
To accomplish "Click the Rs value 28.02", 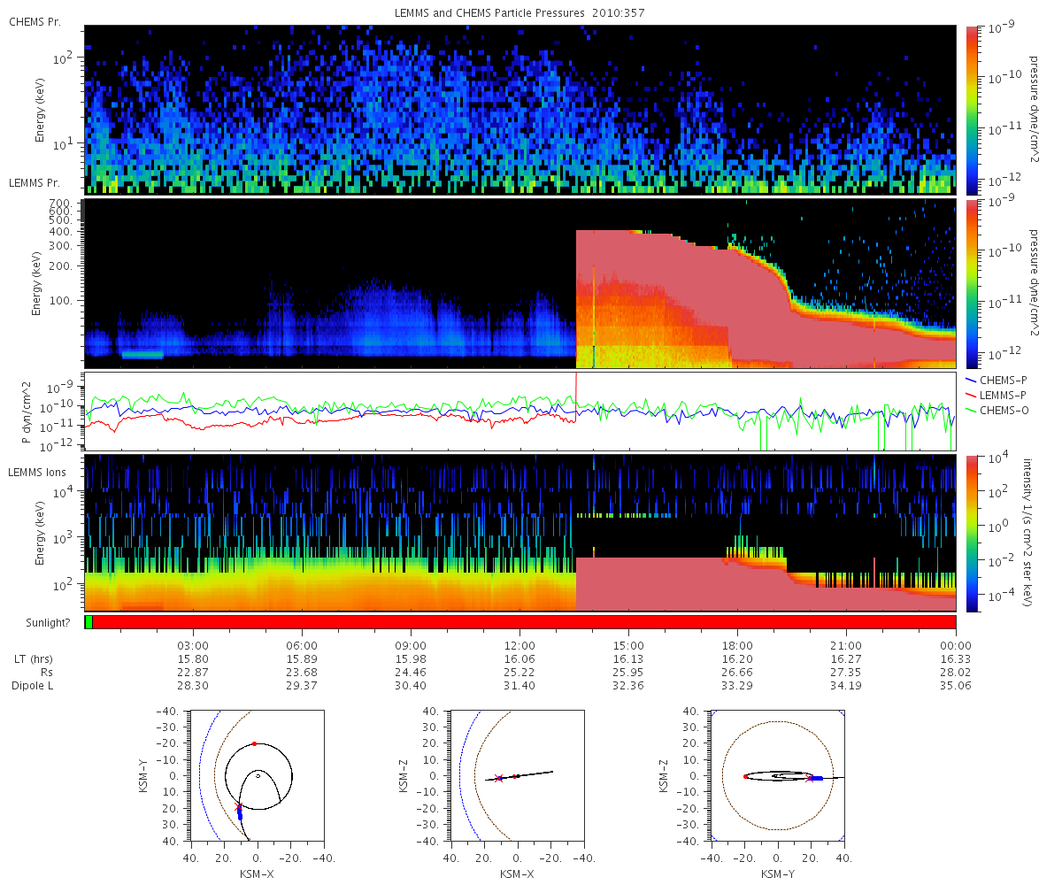I will click(x=956, y=672).
